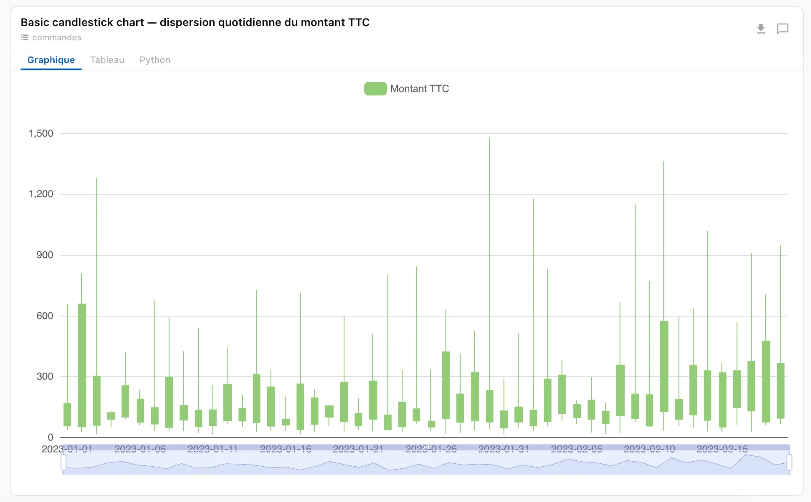Click the download chart icon
This screenshot has width=811, height=502.
(x=761, y=29)
